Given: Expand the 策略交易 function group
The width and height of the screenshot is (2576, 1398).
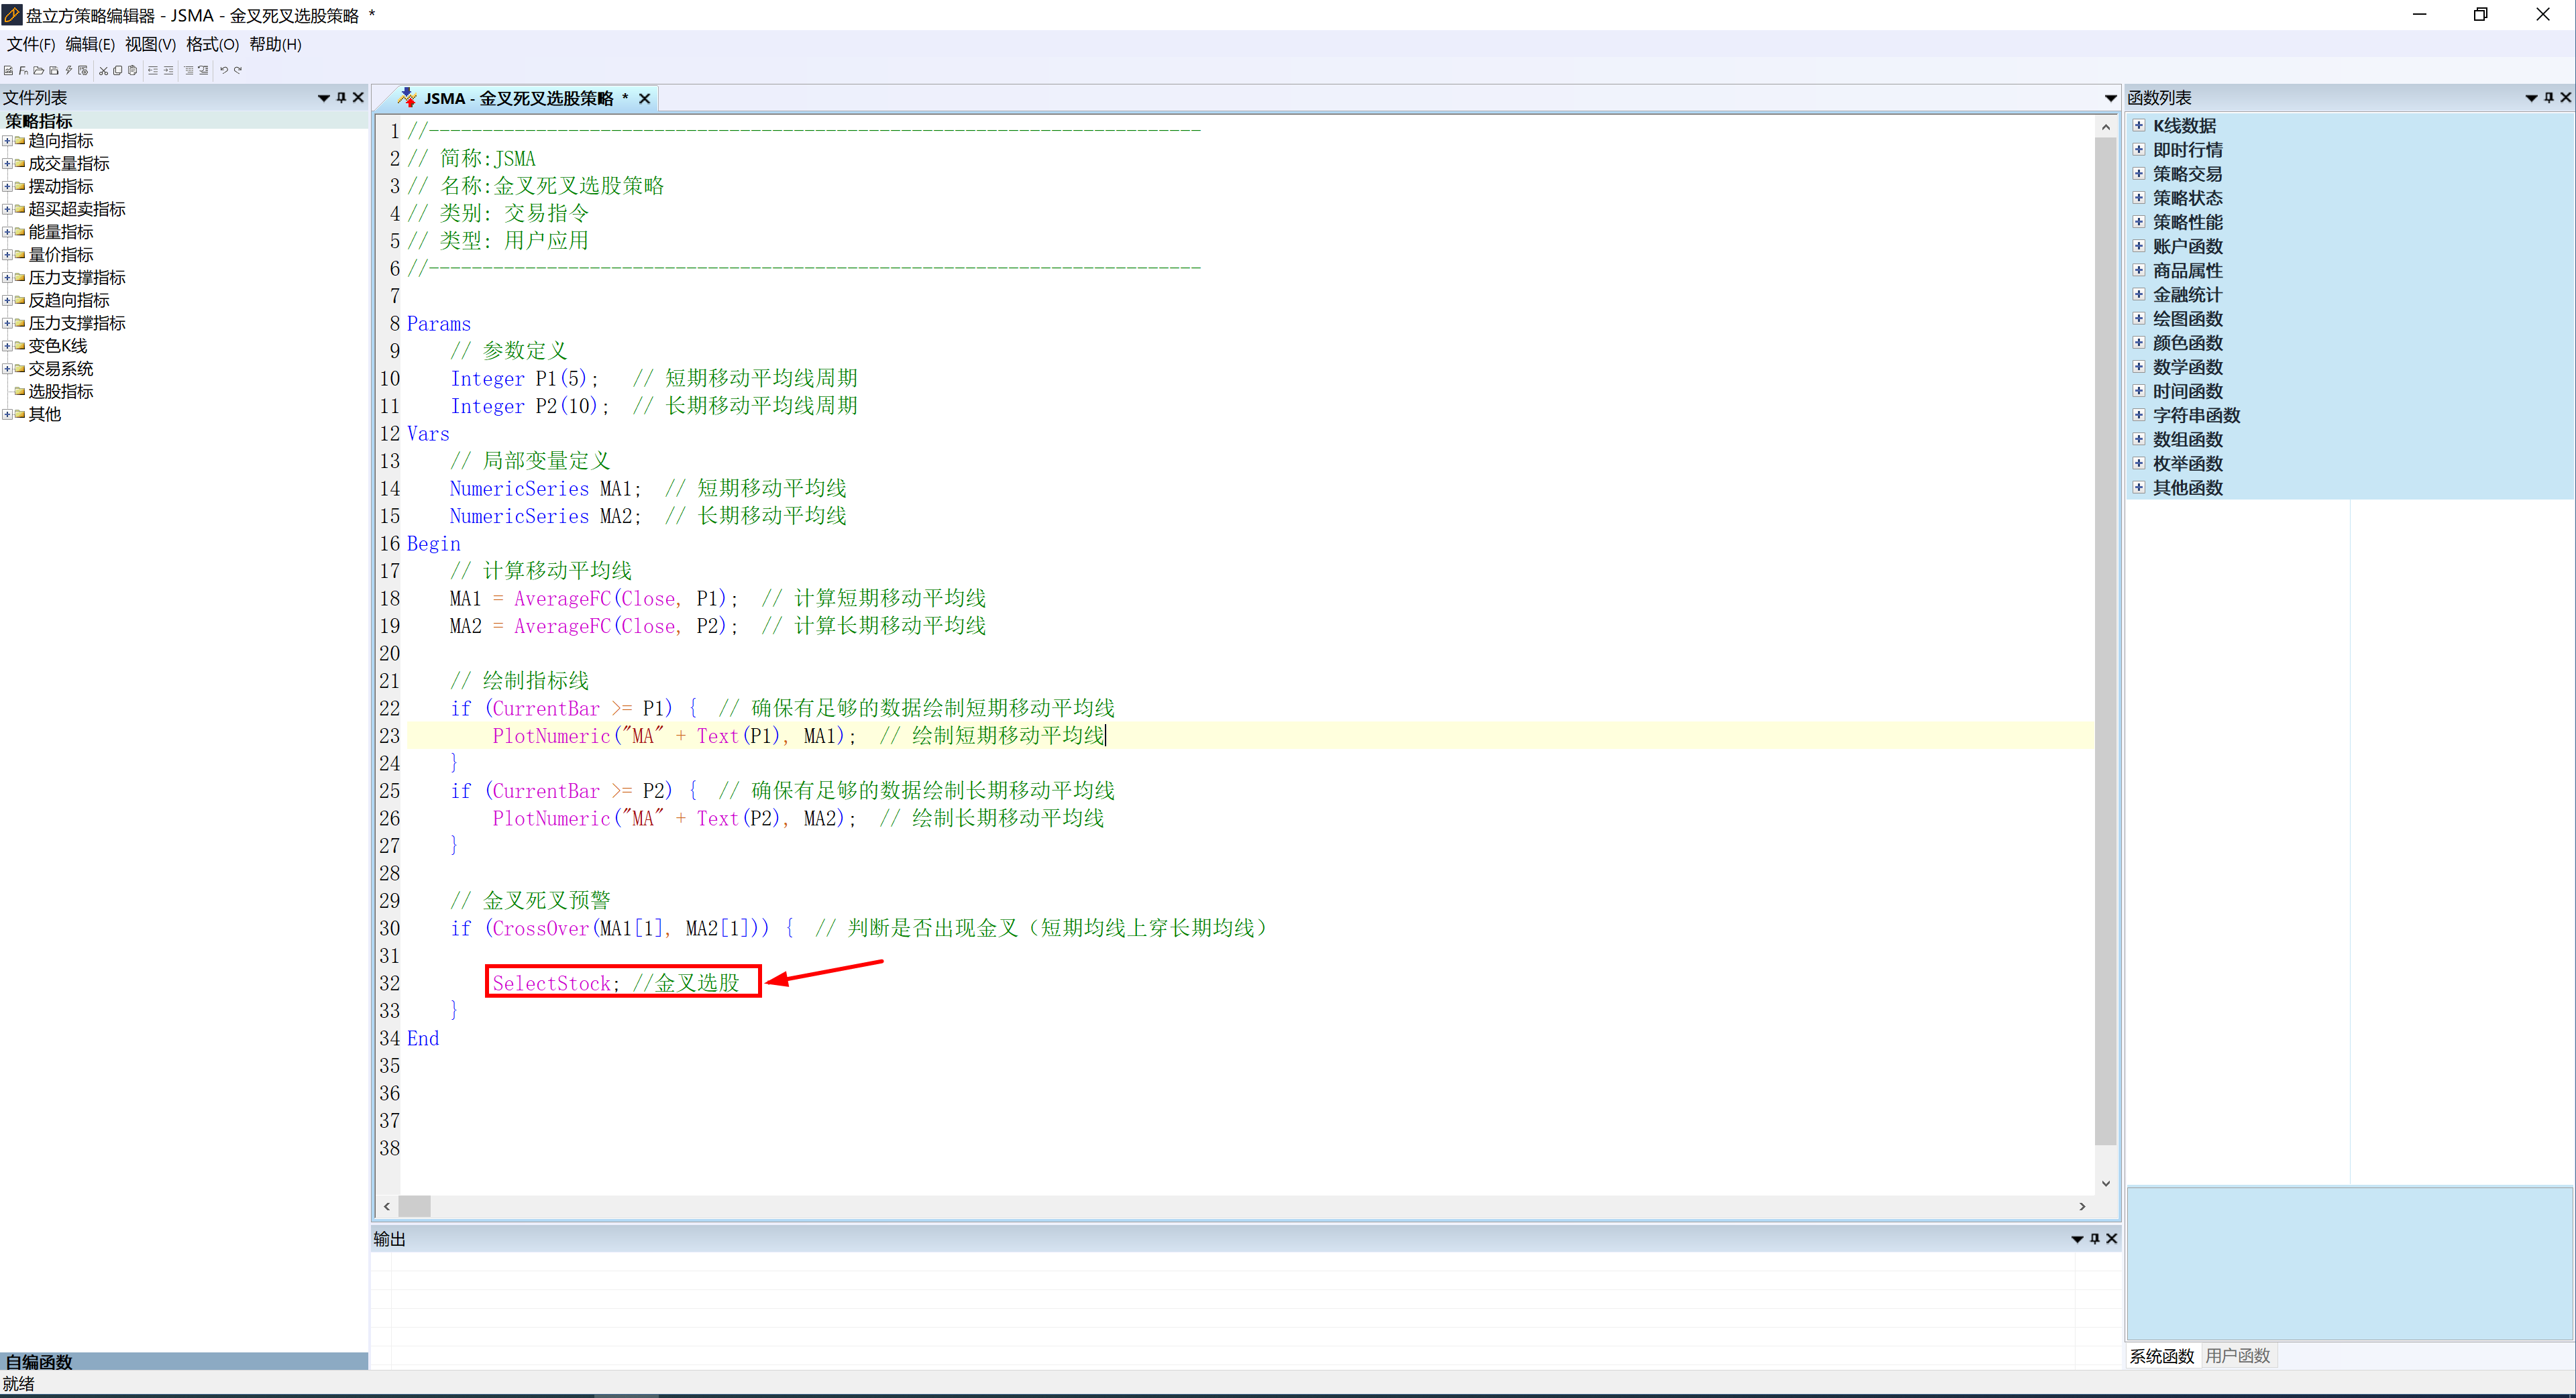Looking at the screenshot, I should tap(2139, 173).
